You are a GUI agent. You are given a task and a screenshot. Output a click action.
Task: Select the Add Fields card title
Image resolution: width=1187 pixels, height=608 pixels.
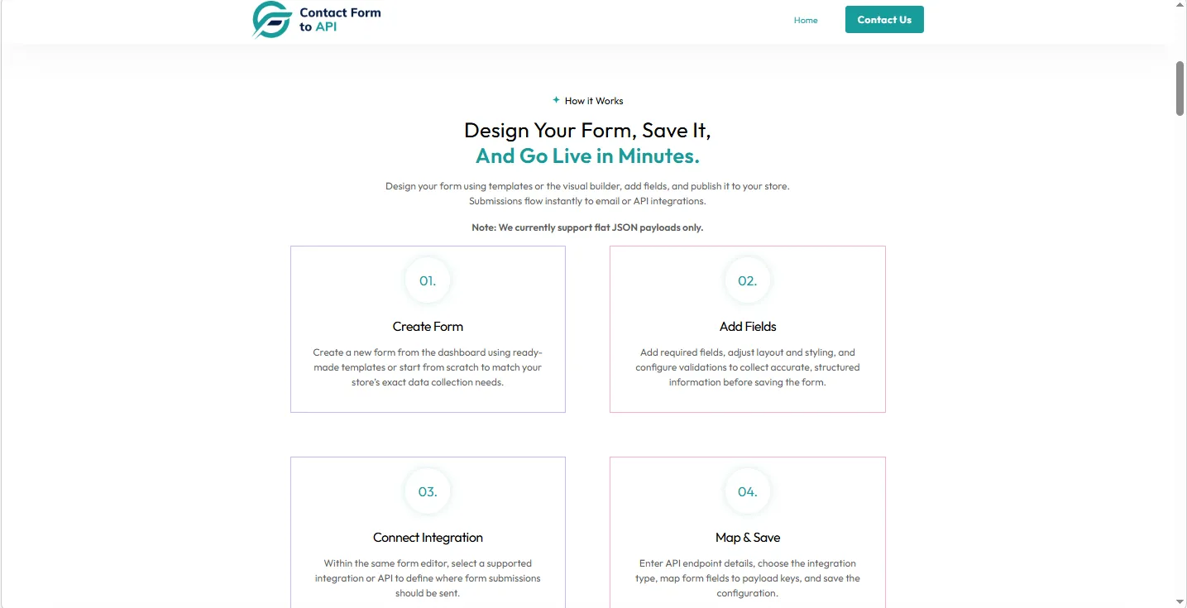pos(748,327)
